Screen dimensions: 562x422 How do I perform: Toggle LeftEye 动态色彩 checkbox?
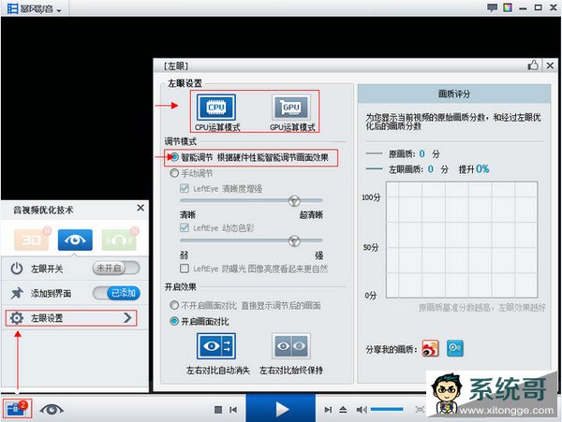click(185, 227)
